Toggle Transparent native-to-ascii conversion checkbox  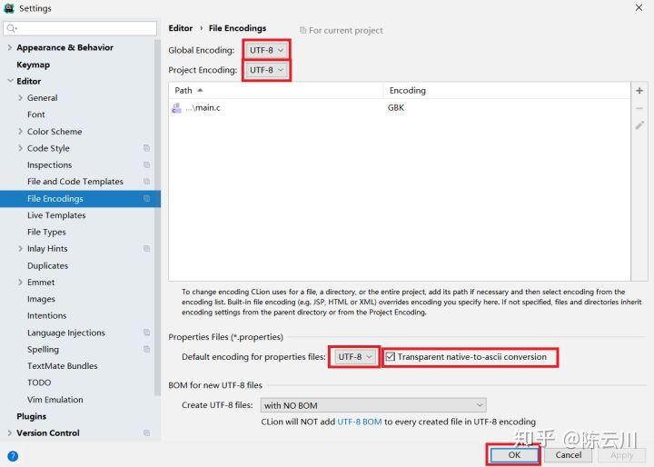point(391,357)
